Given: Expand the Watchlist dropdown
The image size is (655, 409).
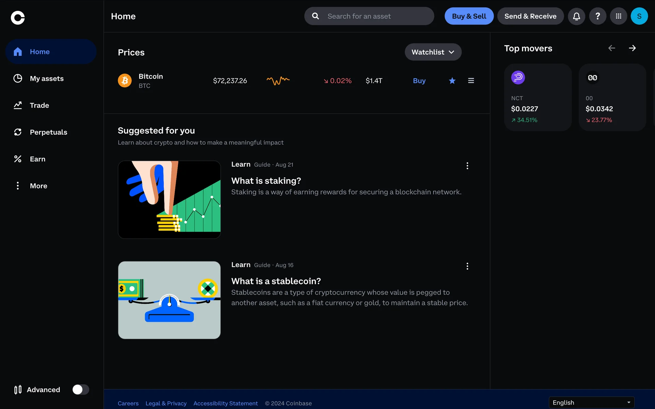Looking at the screenshot, I should pyautogui.click(x=433, y=52).
